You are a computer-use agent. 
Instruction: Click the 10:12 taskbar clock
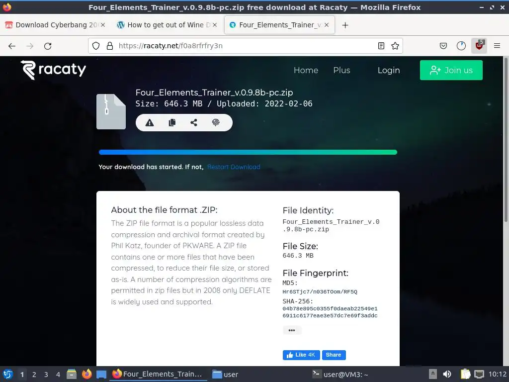[x=497, y=374]
